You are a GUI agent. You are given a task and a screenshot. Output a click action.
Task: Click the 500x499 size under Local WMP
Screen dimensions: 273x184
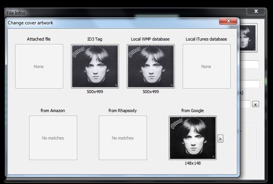coord(151,92)
